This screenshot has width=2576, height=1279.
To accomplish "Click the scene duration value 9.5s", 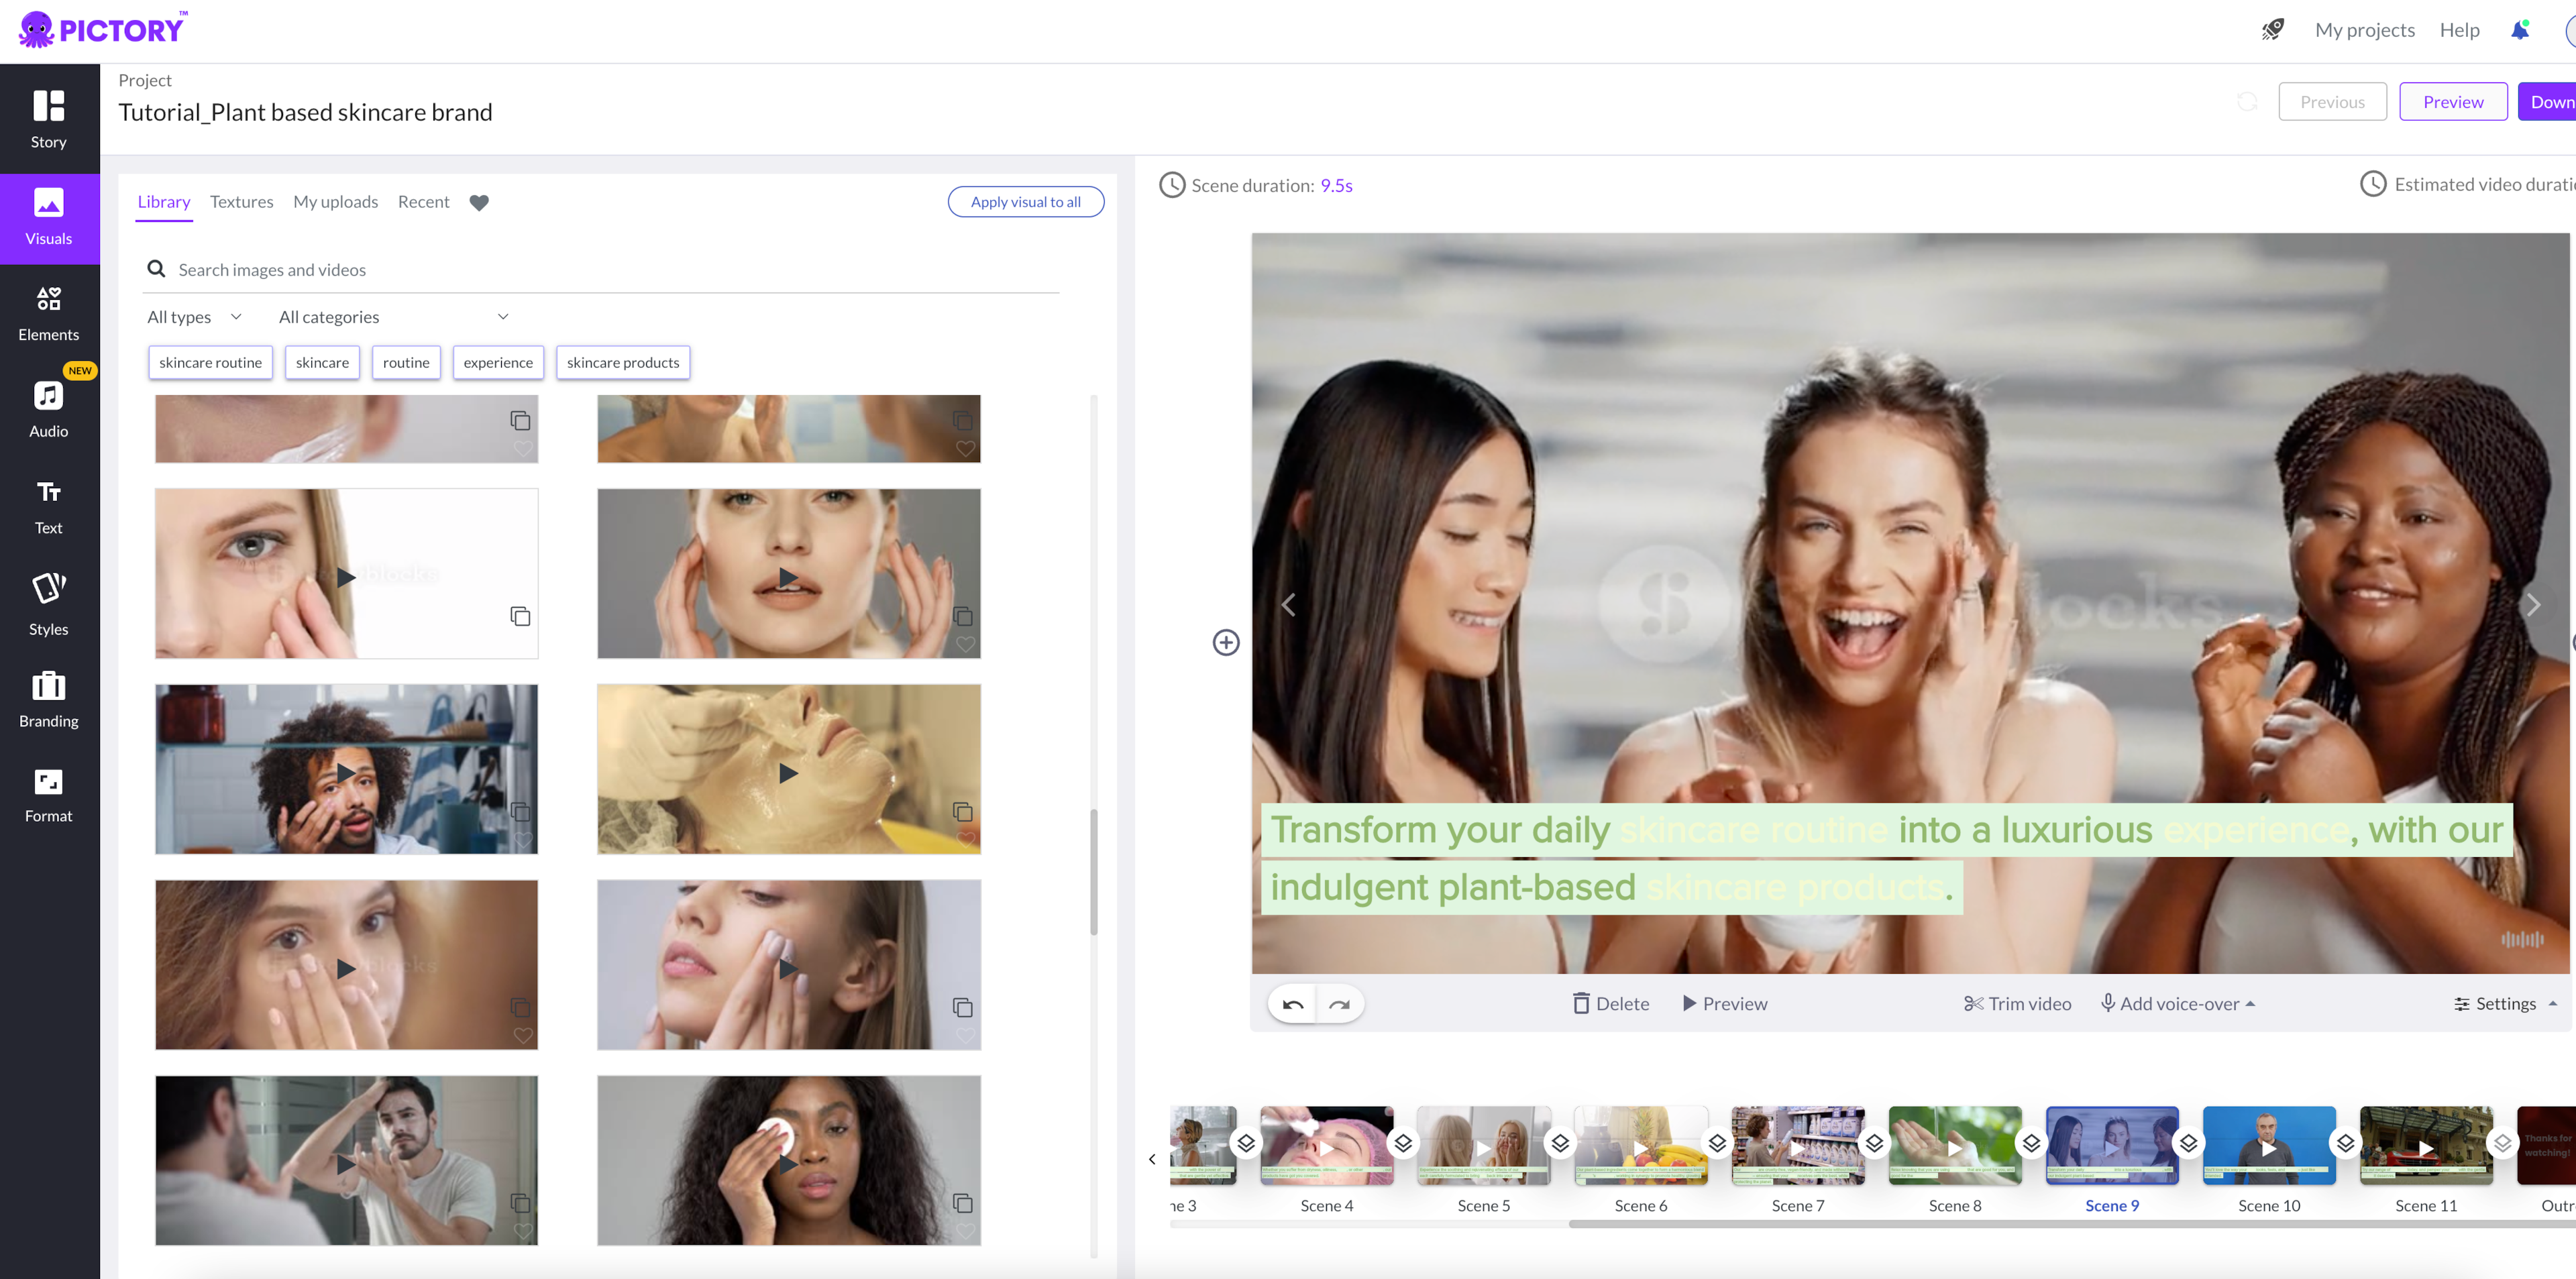I will tap(1336, 185).
